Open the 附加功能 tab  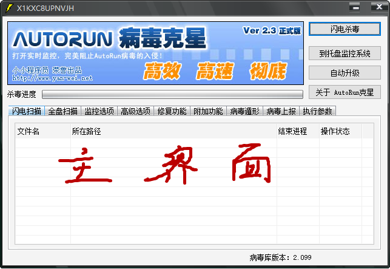point(208,111)
